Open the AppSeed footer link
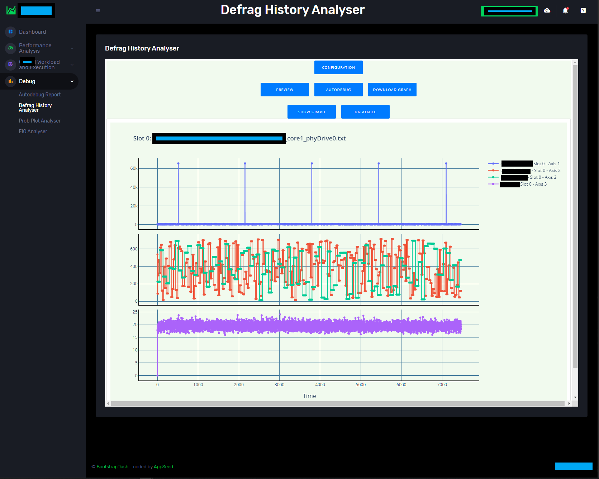This screenshot has height=479, width=599. tap(163, 467)
